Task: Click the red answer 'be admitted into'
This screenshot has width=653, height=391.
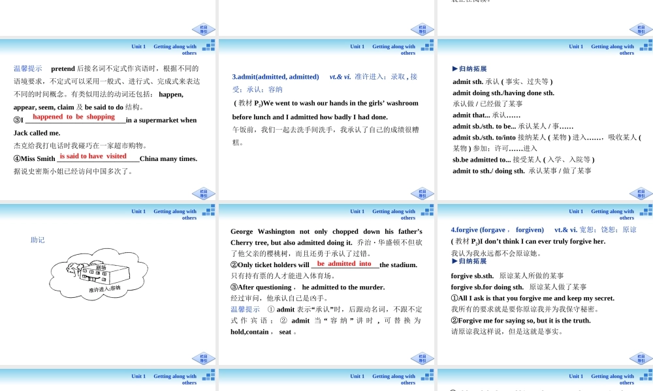Action: click(344, 264)
